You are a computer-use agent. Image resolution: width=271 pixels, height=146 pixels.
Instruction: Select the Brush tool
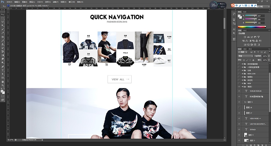pos(3,41)
